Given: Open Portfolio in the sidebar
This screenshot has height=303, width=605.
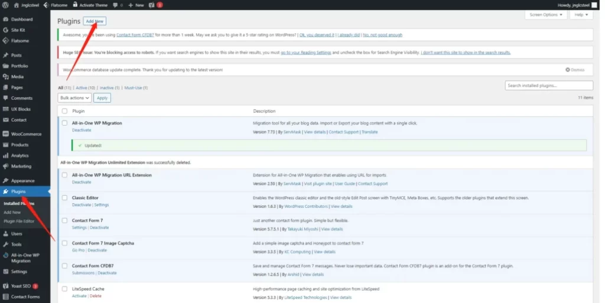Looking at the screenshot, I should [19, 66].
